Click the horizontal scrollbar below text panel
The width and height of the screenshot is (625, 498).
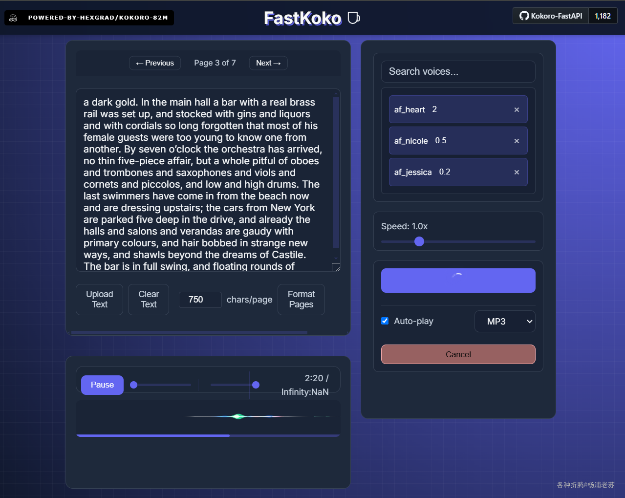(x=189, y=333)
